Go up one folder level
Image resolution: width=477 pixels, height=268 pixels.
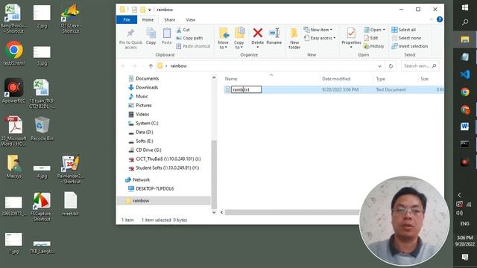tap(151, 66)
